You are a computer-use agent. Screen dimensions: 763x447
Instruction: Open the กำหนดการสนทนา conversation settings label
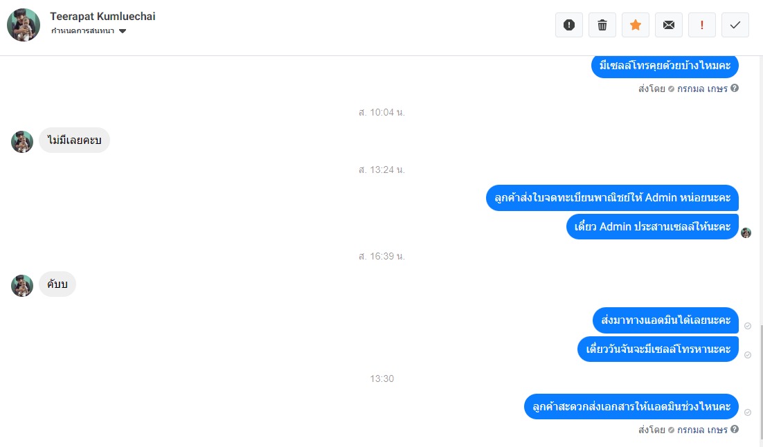click(82, 30)
